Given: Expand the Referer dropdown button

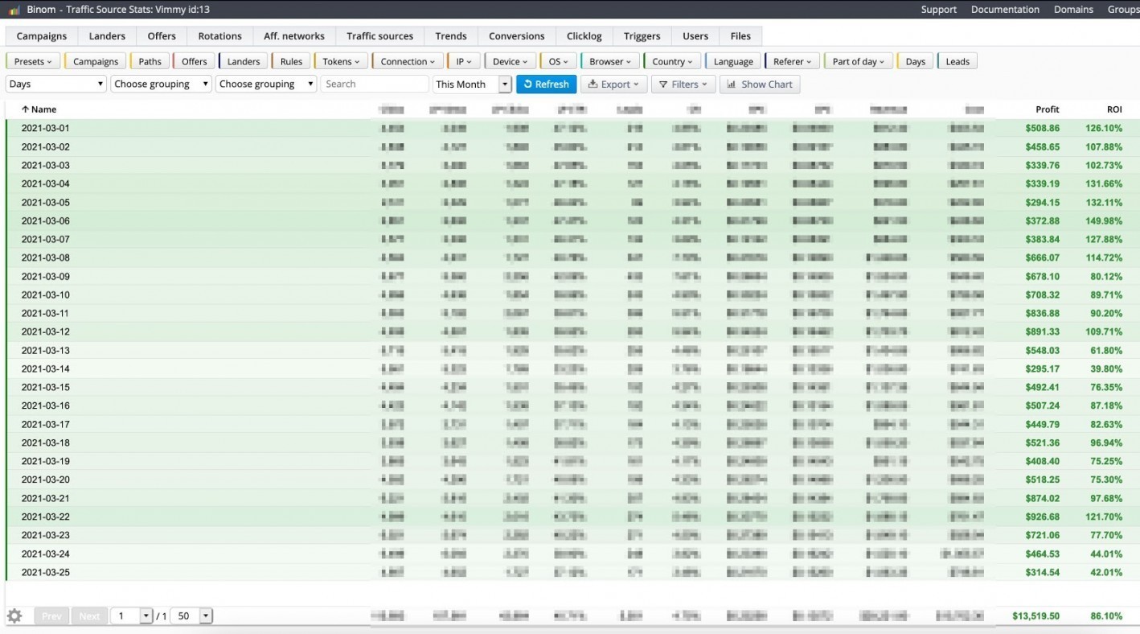Looking at the screenshot, I should (x=793, y=61).
